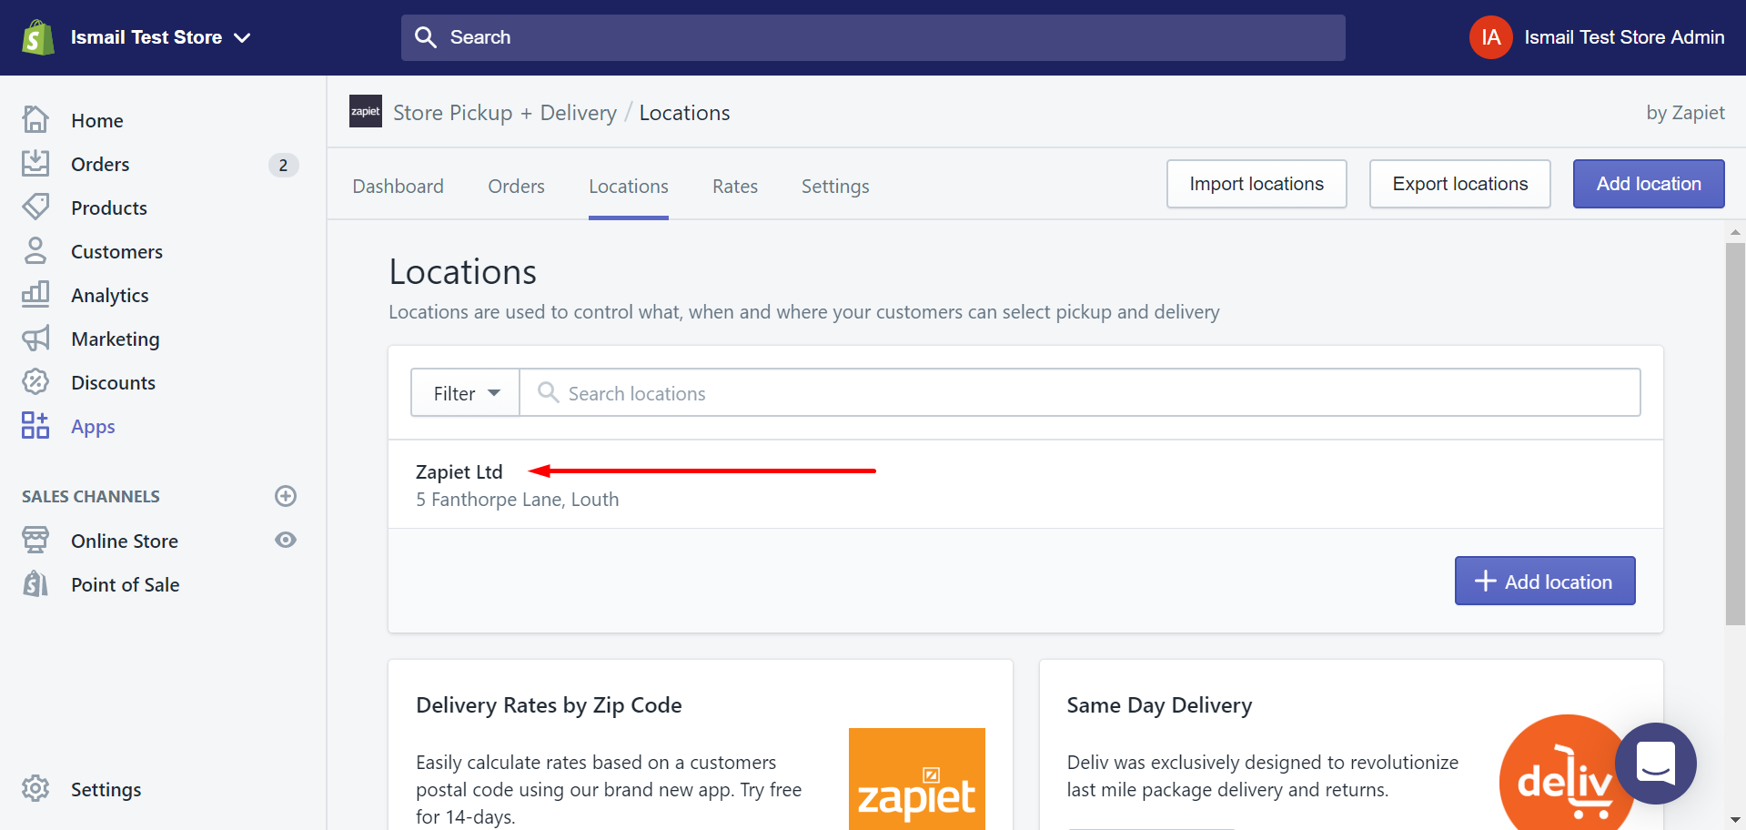Click the Orders inbox icon
1746x830 pixels.
click(x=35, y=163)
